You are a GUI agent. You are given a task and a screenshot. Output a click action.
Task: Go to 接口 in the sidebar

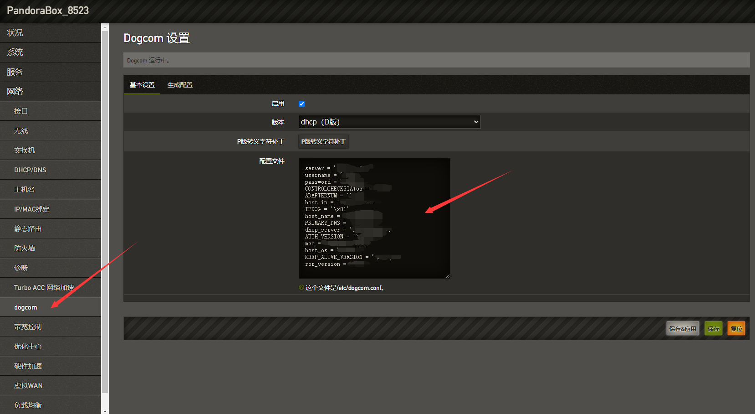pyautogui.click(x=50, y=111)
